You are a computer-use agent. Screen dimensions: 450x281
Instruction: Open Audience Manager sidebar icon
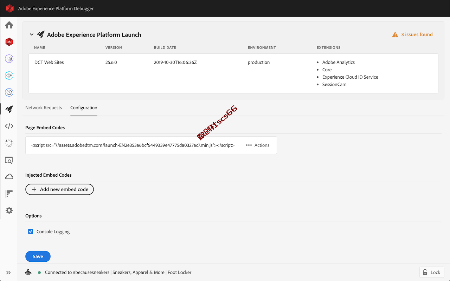[x=9, y=76]
